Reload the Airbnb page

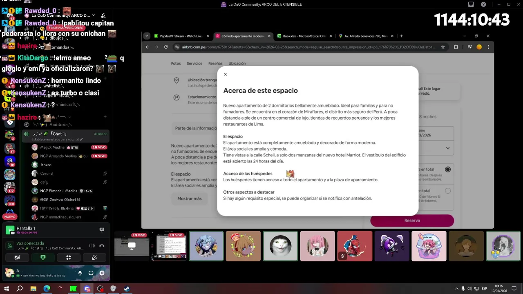pos(166,47)
